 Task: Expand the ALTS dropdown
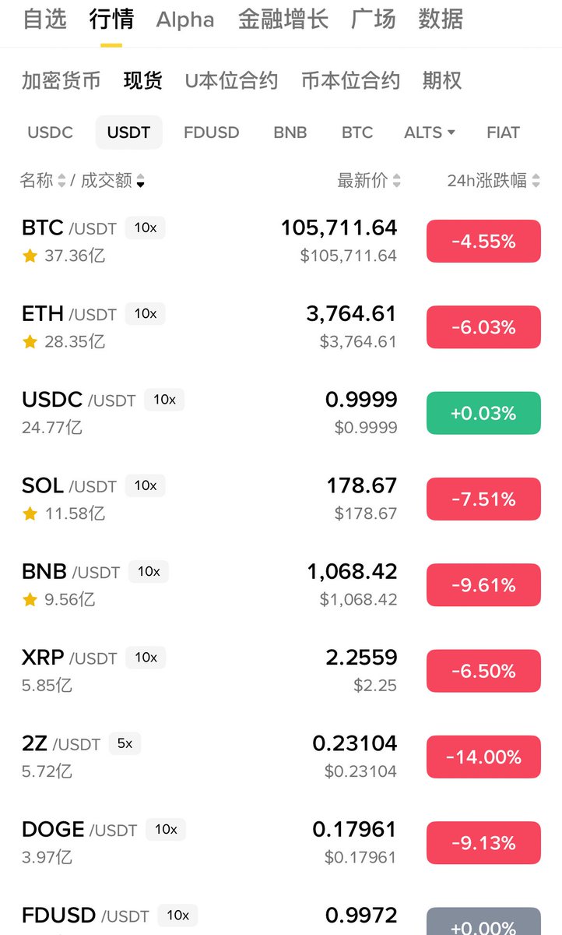pos(429,132)
